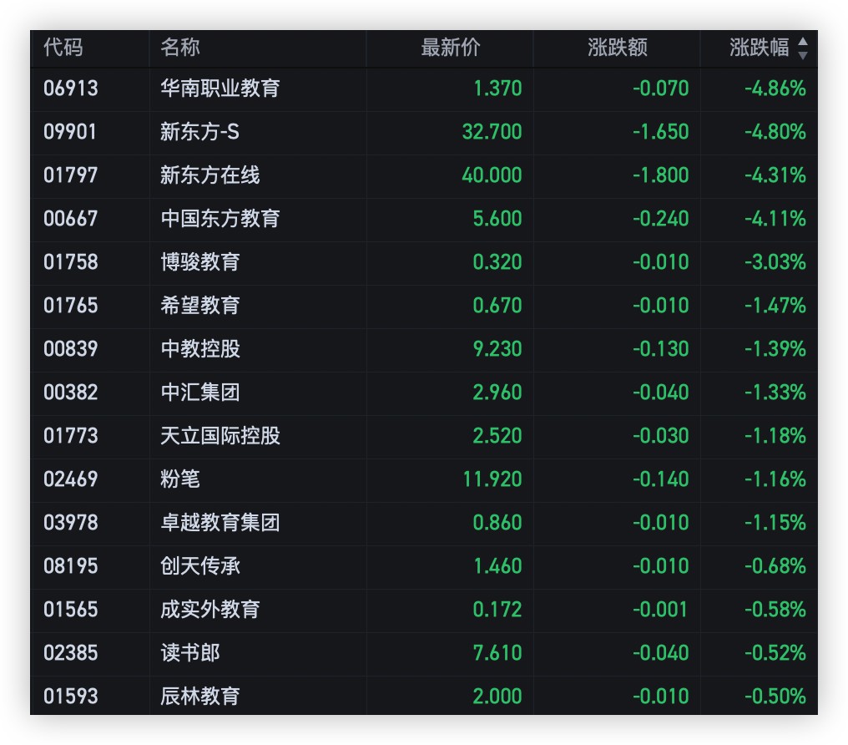848x745 pixels.
Task: Open the 华南职业教育 stock row
Action: [220, 88]
